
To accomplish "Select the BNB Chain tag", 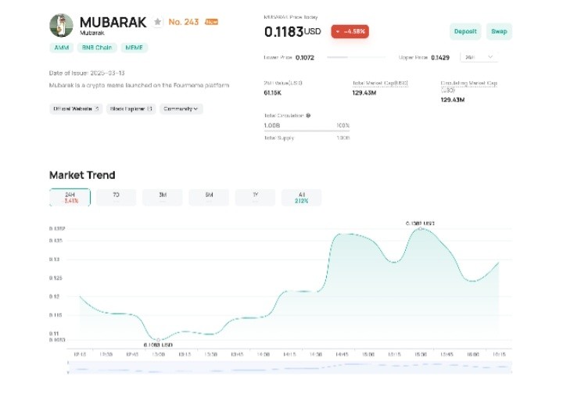I will 97,48.
